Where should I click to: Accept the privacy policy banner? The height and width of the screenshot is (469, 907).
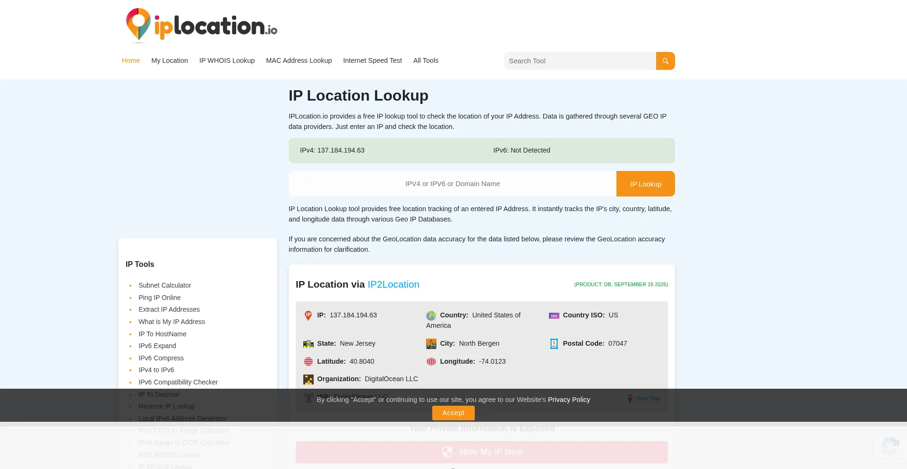[x=453, y=413]
